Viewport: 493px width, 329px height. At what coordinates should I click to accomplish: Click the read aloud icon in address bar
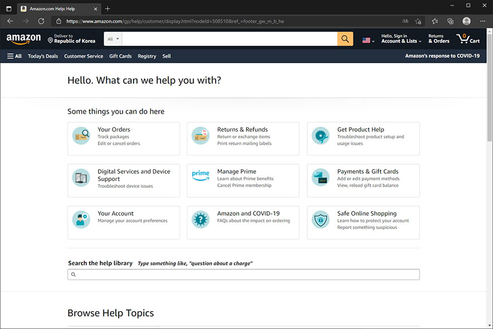pyautogui.click(x=405, y=21)
